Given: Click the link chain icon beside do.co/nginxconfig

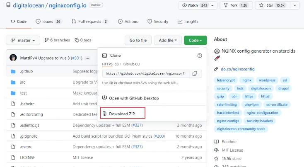Looking at the screenshot, I should 216,69.
